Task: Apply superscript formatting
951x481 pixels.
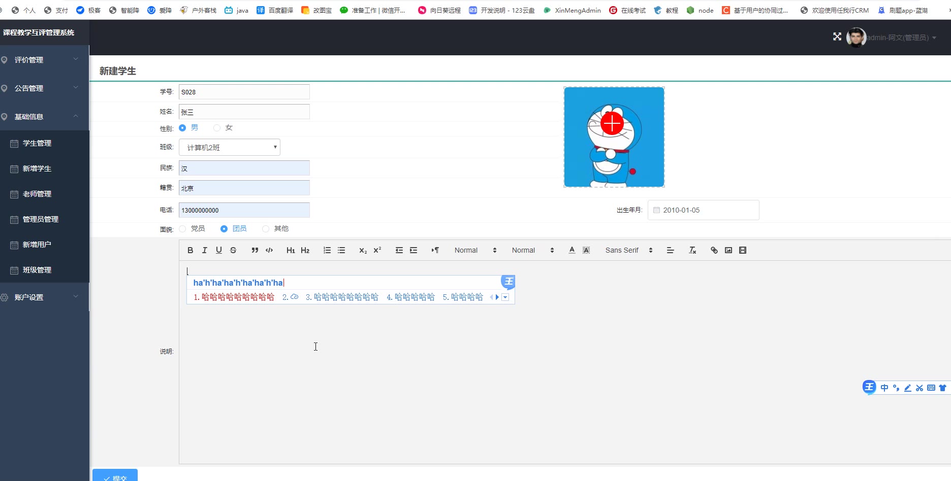Action: (x=377, y=250)
